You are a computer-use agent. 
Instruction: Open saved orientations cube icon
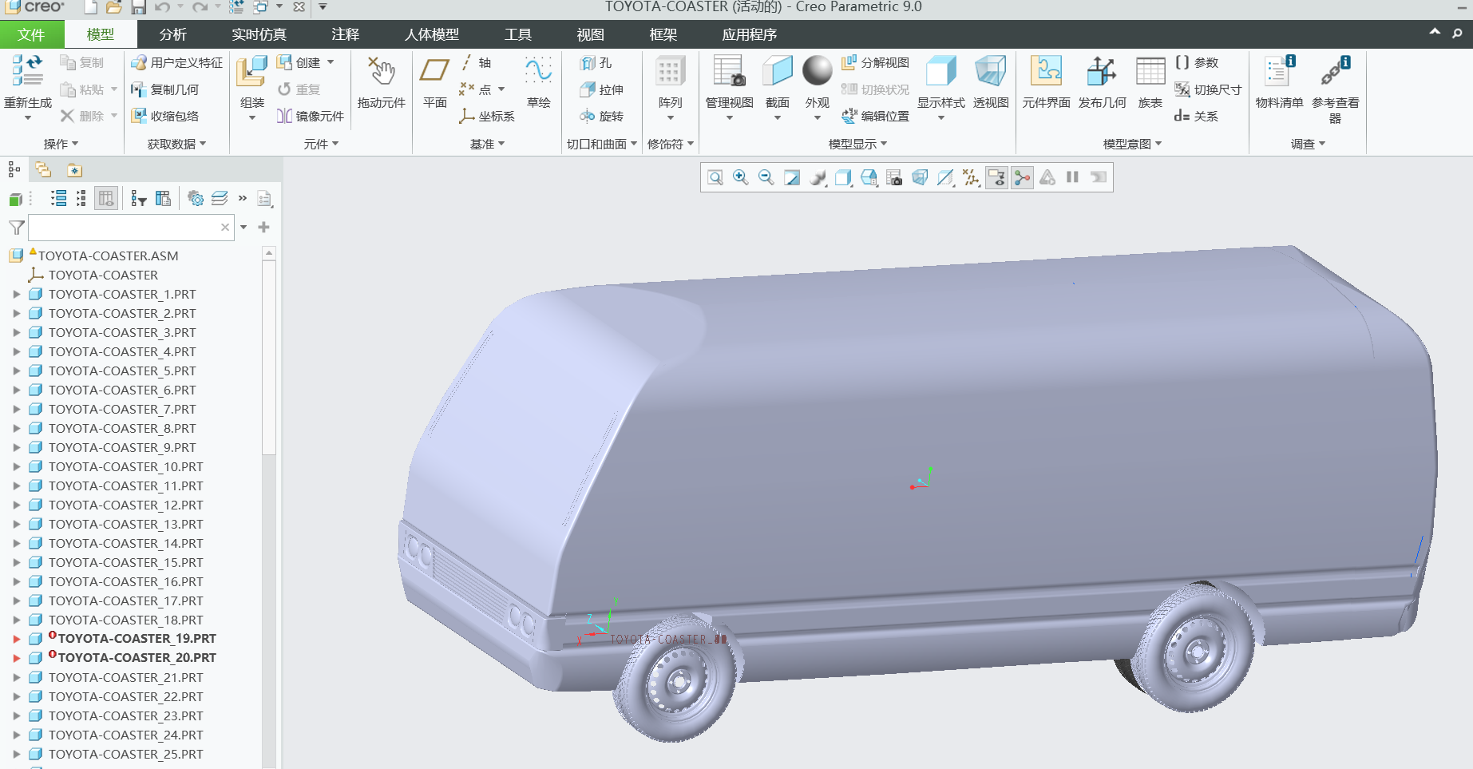[x=869, y=177]
